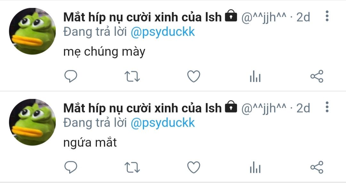Open display name on first tweet
The height and width of the screenshot is (183, 346).
[x=142, y=17]
